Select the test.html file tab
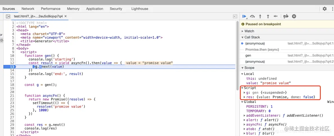 (38, 16)
